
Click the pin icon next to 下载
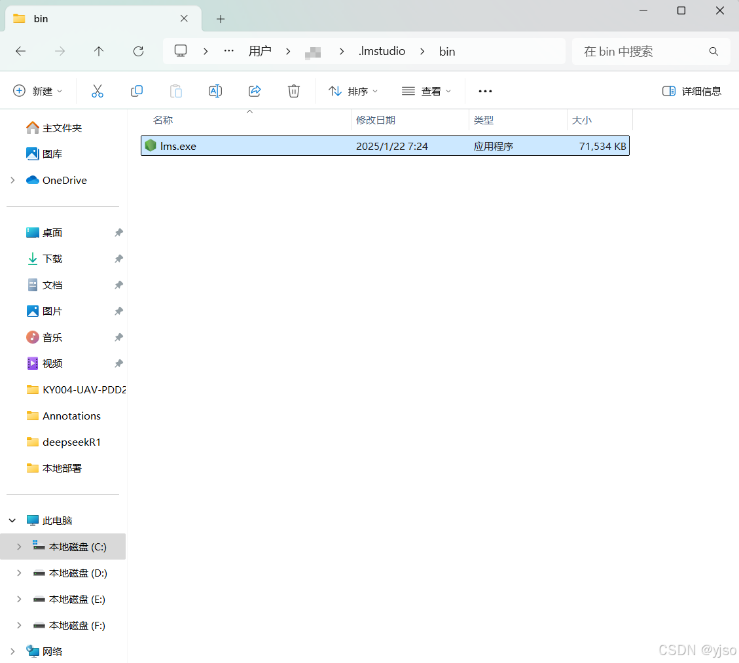[118, 259]
